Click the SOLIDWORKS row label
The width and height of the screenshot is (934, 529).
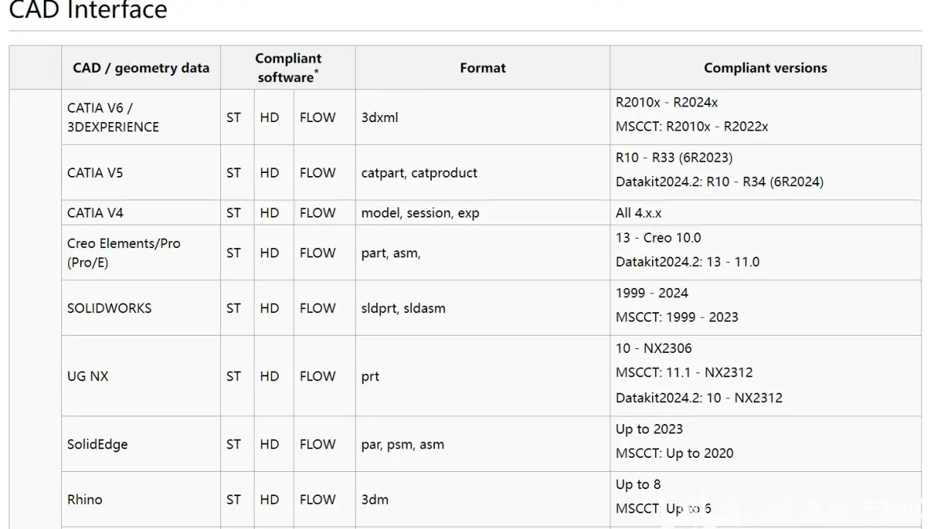coord(110,308)
